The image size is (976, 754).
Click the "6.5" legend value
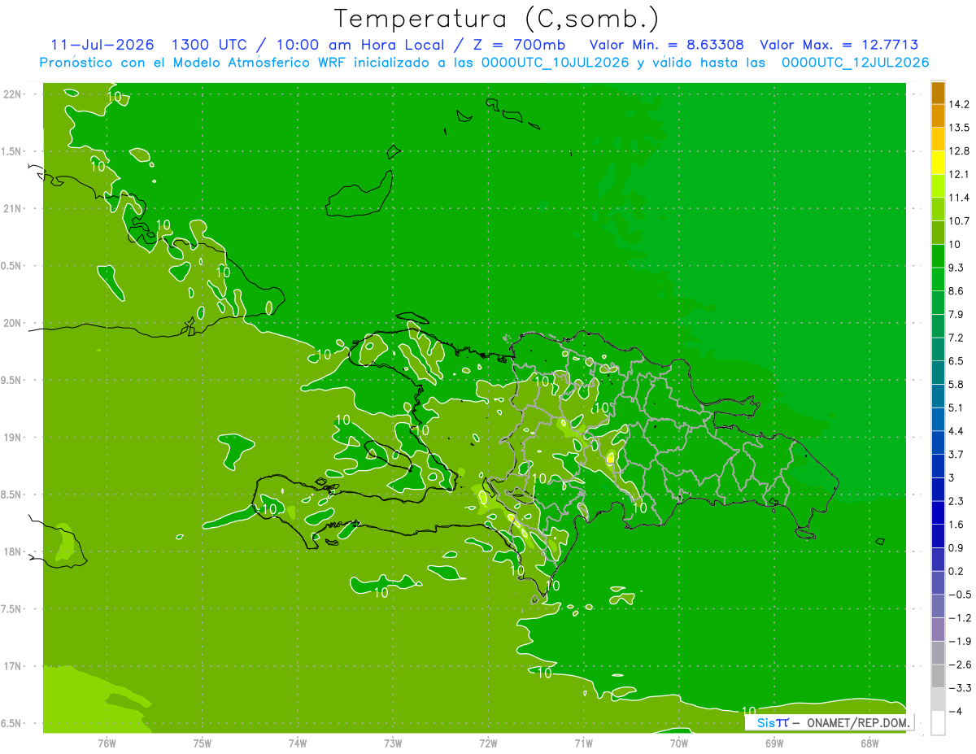[x=956, y=361]
